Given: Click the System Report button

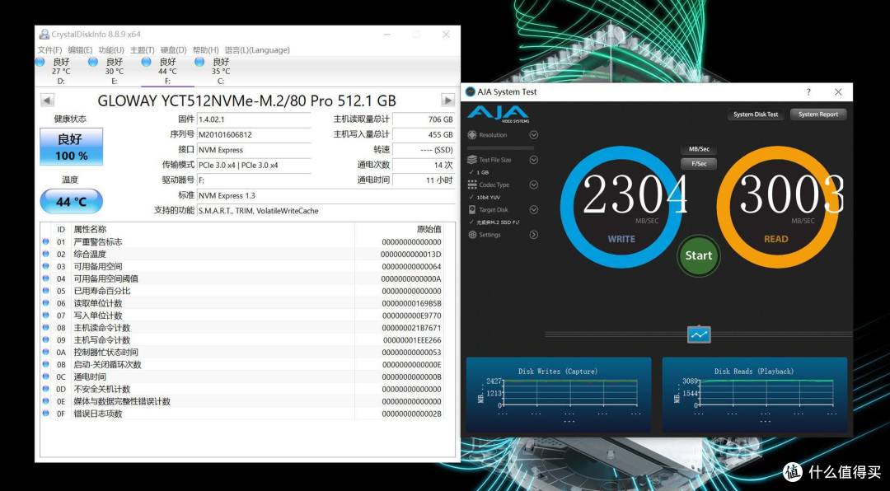Looking at the screenshot, I should coord(818,114).
